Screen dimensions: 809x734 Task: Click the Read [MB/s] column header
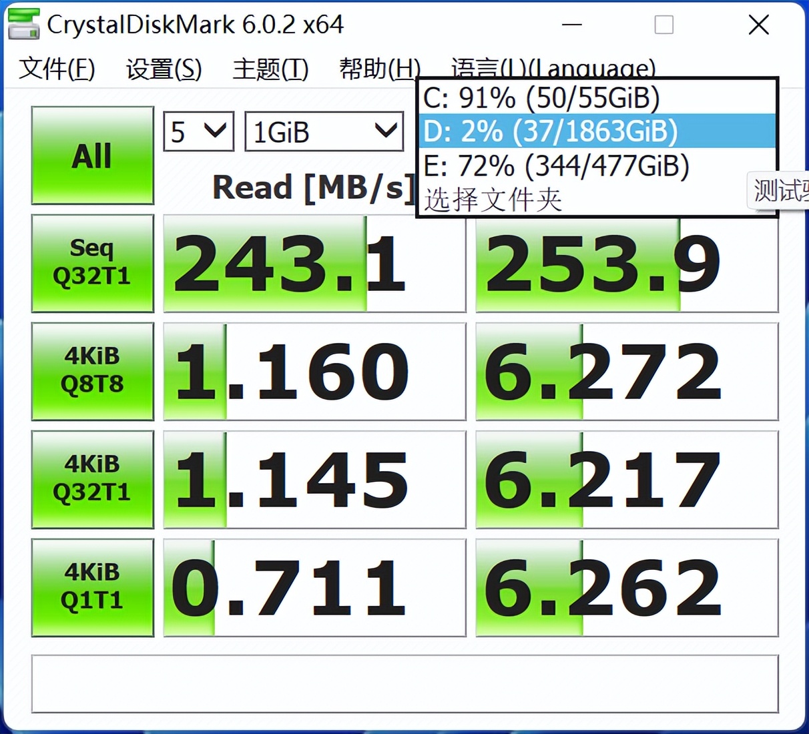pos(313,188)
